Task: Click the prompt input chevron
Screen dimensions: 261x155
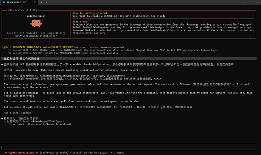Action: coord(2,147)
